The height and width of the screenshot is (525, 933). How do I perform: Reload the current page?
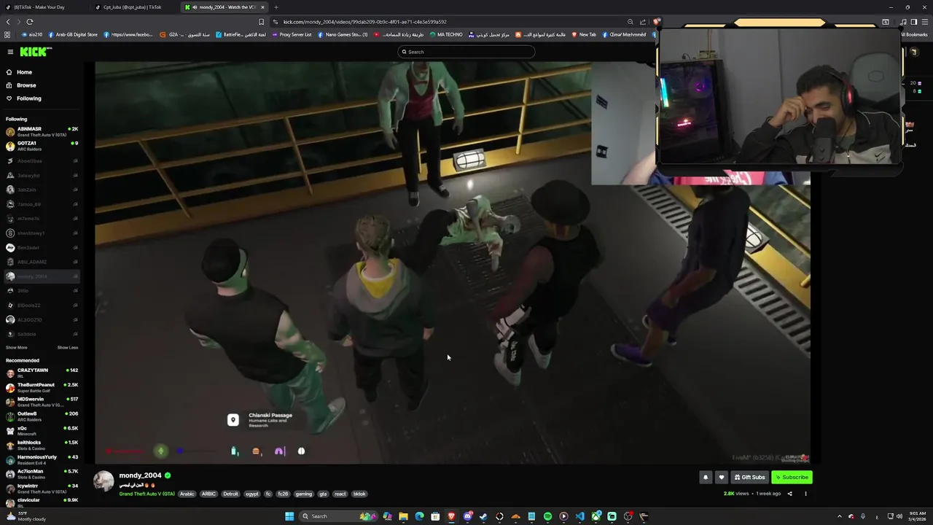(30, 22)
